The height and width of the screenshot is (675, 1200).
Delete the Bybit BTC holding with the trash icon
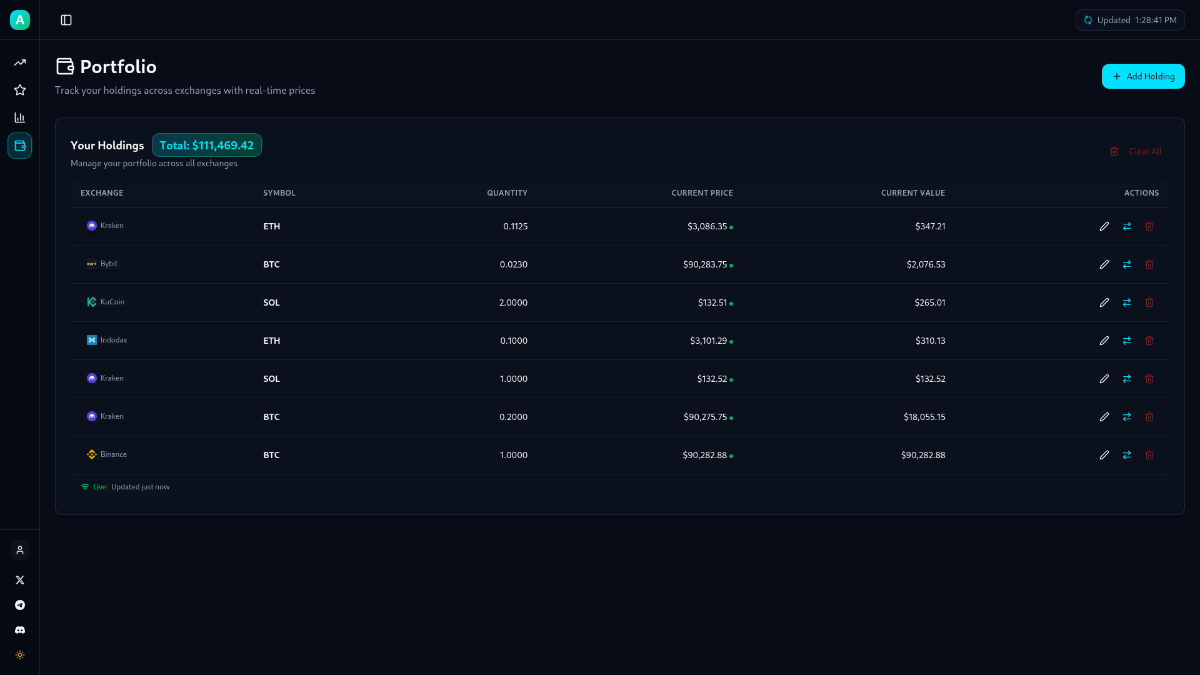pyautogui.click(x=1150, y=264)
